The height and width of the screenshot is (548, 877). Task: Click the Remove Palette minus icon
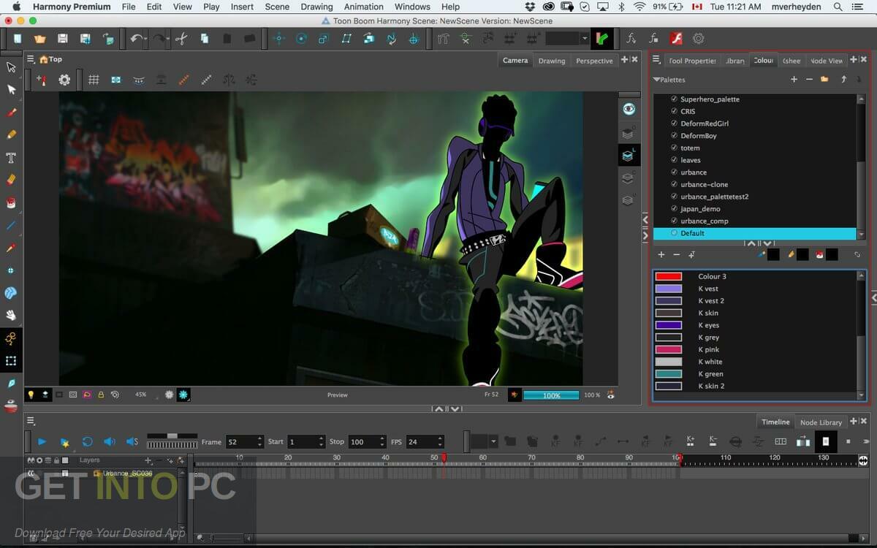click(809, 79)
